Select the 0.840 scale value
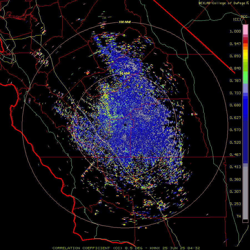Screen dimensions: 250x250 pos(235,68)
